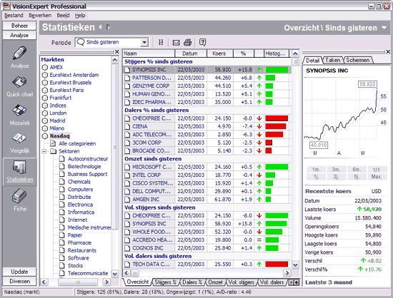Select the PATTERSON D... row

click(x=207, y=78)
